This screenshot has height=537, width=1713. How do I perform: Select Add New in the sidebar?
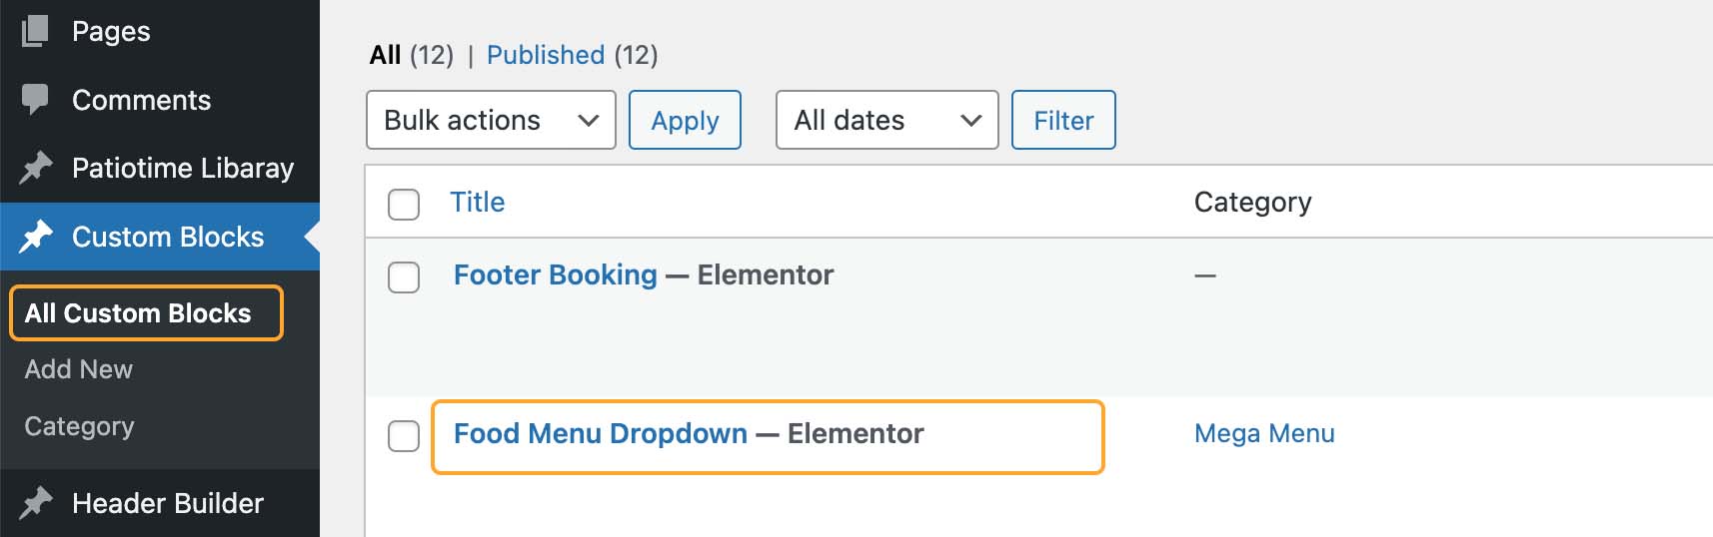[x=79, y=369]
